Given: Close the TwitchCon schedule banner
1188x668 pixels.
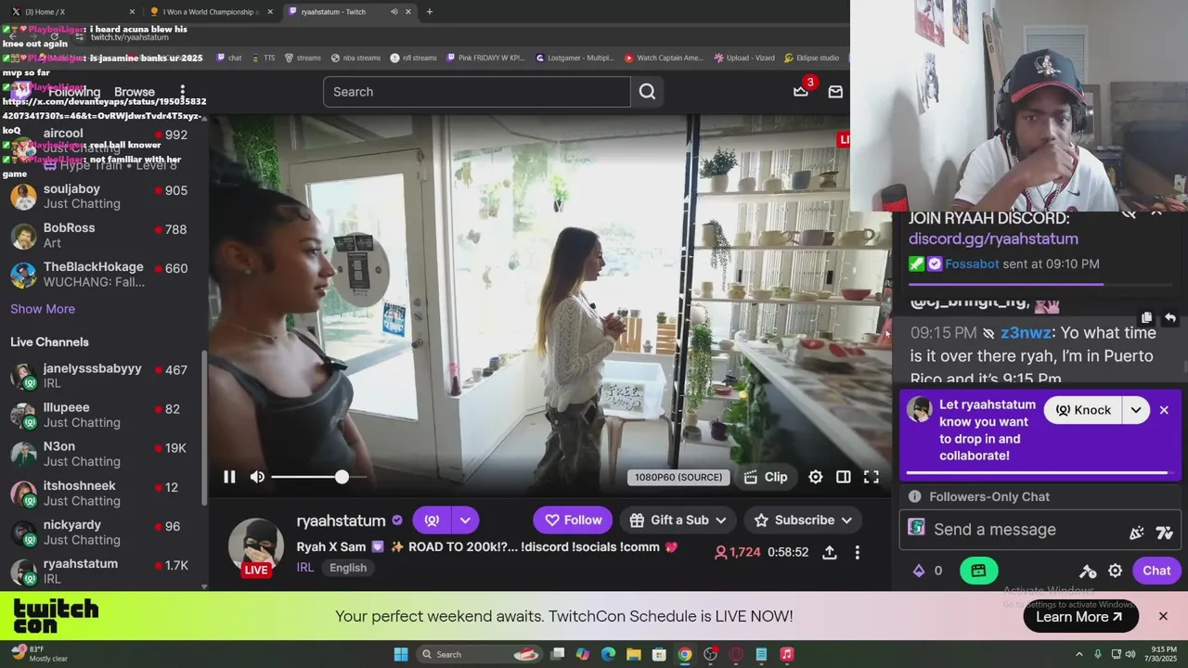Looking at the screenshot, I should 1163,616.
